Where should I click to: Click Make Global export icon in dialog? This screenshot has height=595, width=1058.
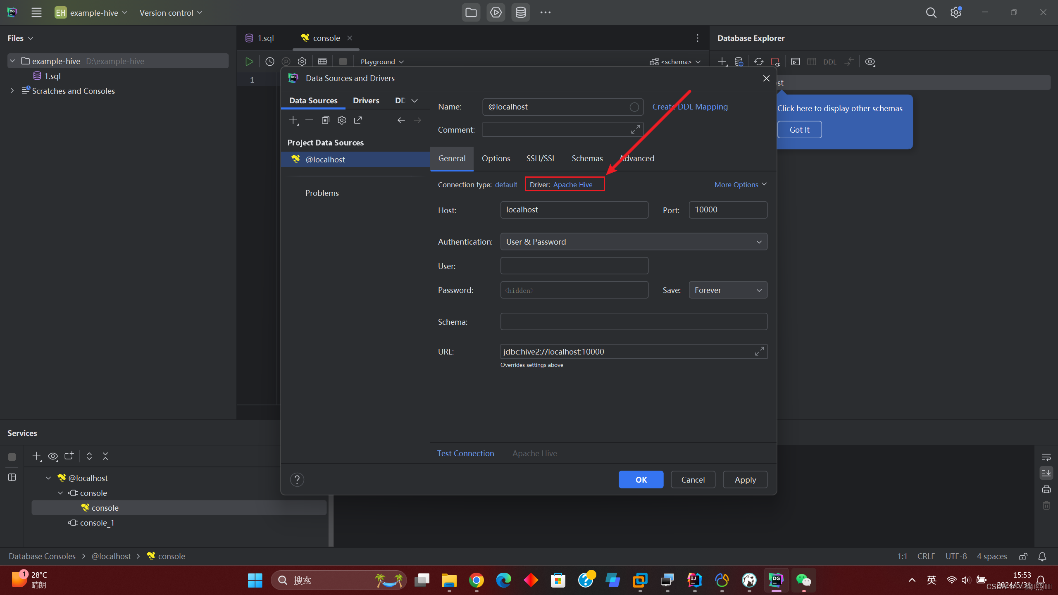pyautogui.click(x=358, y=120)
